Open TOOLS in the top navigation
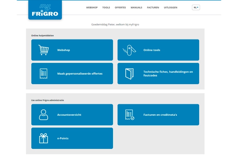The width and height of the screenshot is (238, 158). (x=106, y=8)
